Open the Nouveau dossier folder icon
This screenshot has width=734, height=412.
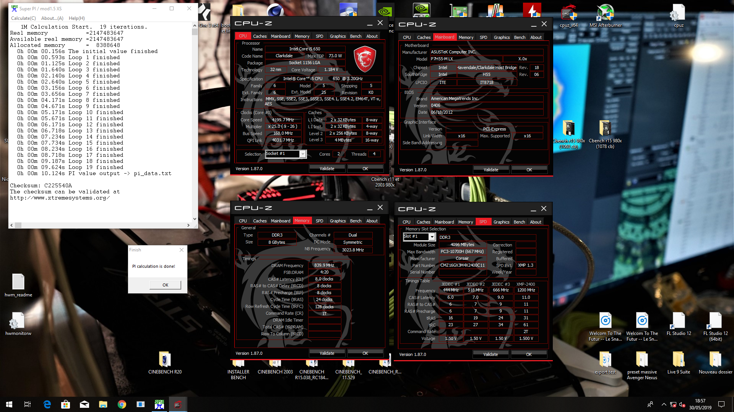coord(715,362)
